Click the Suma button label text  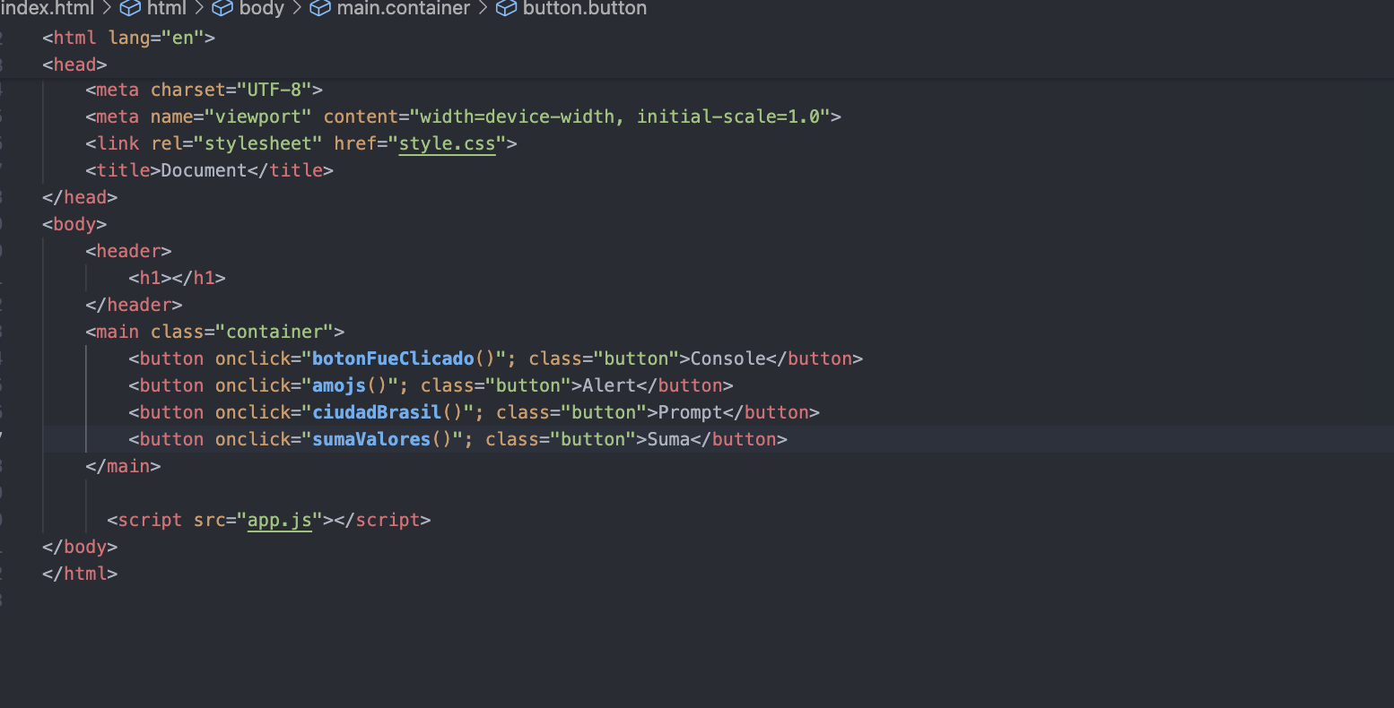tap(668, 439)
